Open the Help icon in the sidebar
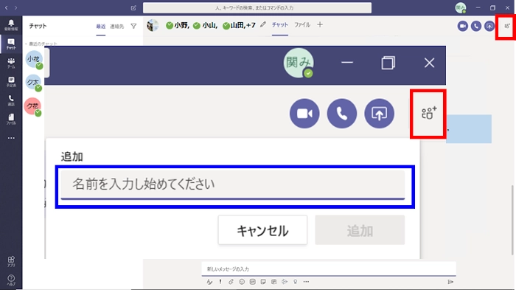The width and height of the screenshot is (516, 290). pos(11,280)
